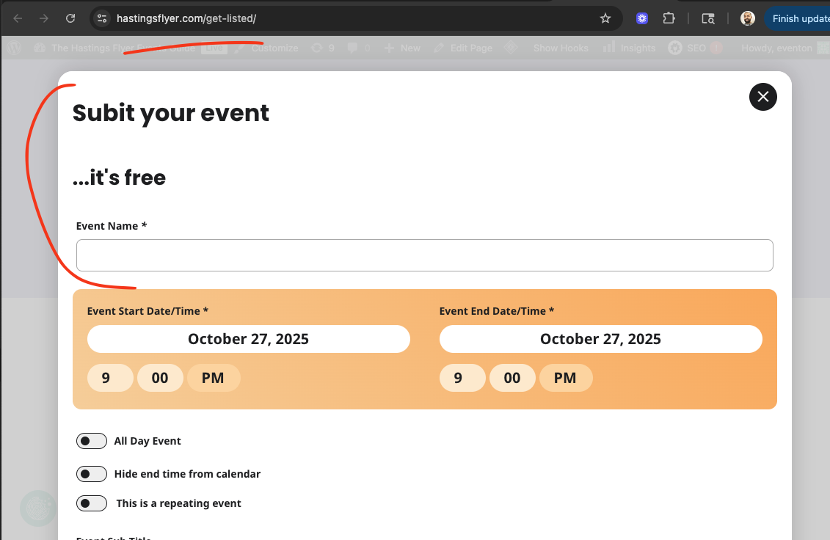Turn on This is a repeating event
Viewport: 830px width, 540px height.
pos(92,503)
